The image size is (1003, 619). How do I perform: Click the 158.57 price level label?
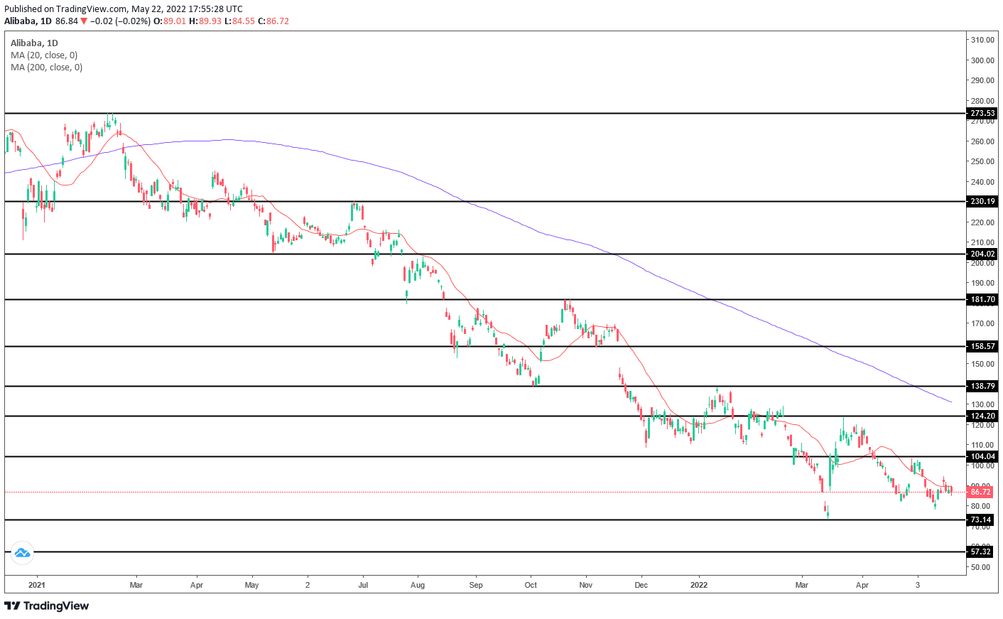coord(983,346)
